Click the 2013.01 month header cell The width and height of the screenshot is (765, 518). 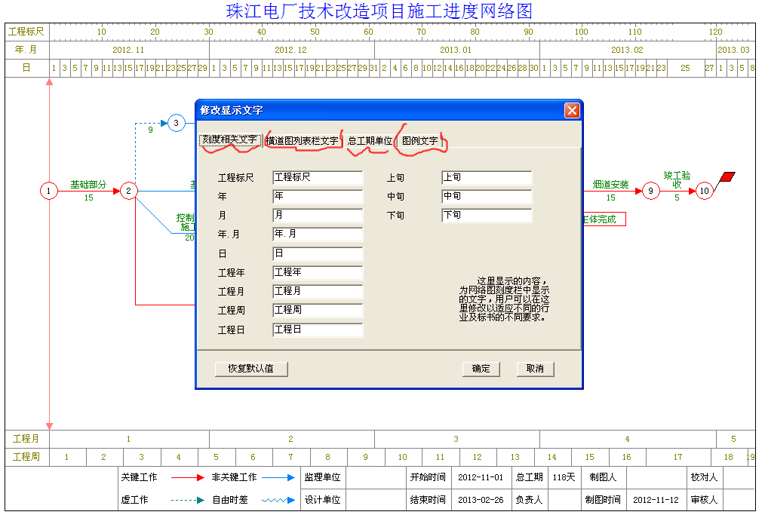[456, 50]
